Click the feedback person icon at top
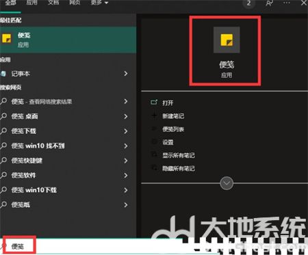Image resolution: width=308 pixels, height=255 pixels. pos(269,3)
